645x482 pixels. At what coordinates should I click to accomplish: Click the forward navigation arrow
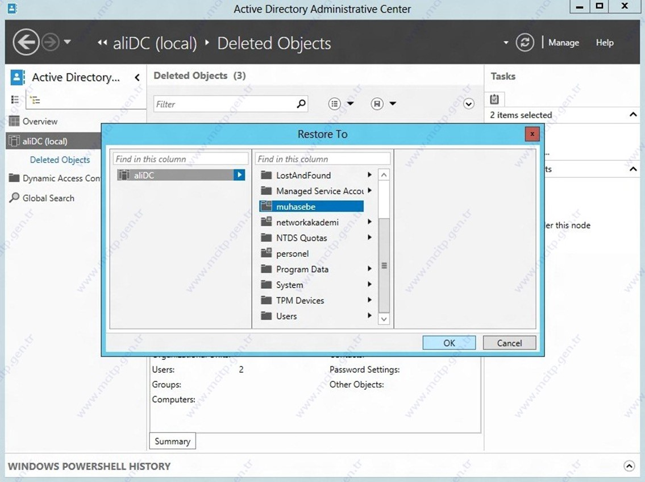51,43
